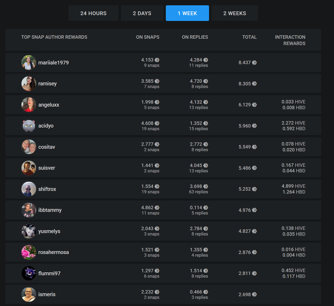Click the TOP SNAP AUTHOR REWARDS header
This screenshot has width=334, height=306.
(54, 37)
